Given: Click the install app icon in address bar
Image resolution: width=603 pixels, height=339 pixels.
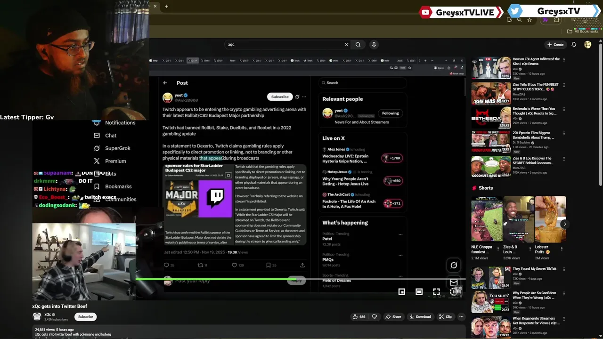Looking at the screenshot, I should click(509, 20).
